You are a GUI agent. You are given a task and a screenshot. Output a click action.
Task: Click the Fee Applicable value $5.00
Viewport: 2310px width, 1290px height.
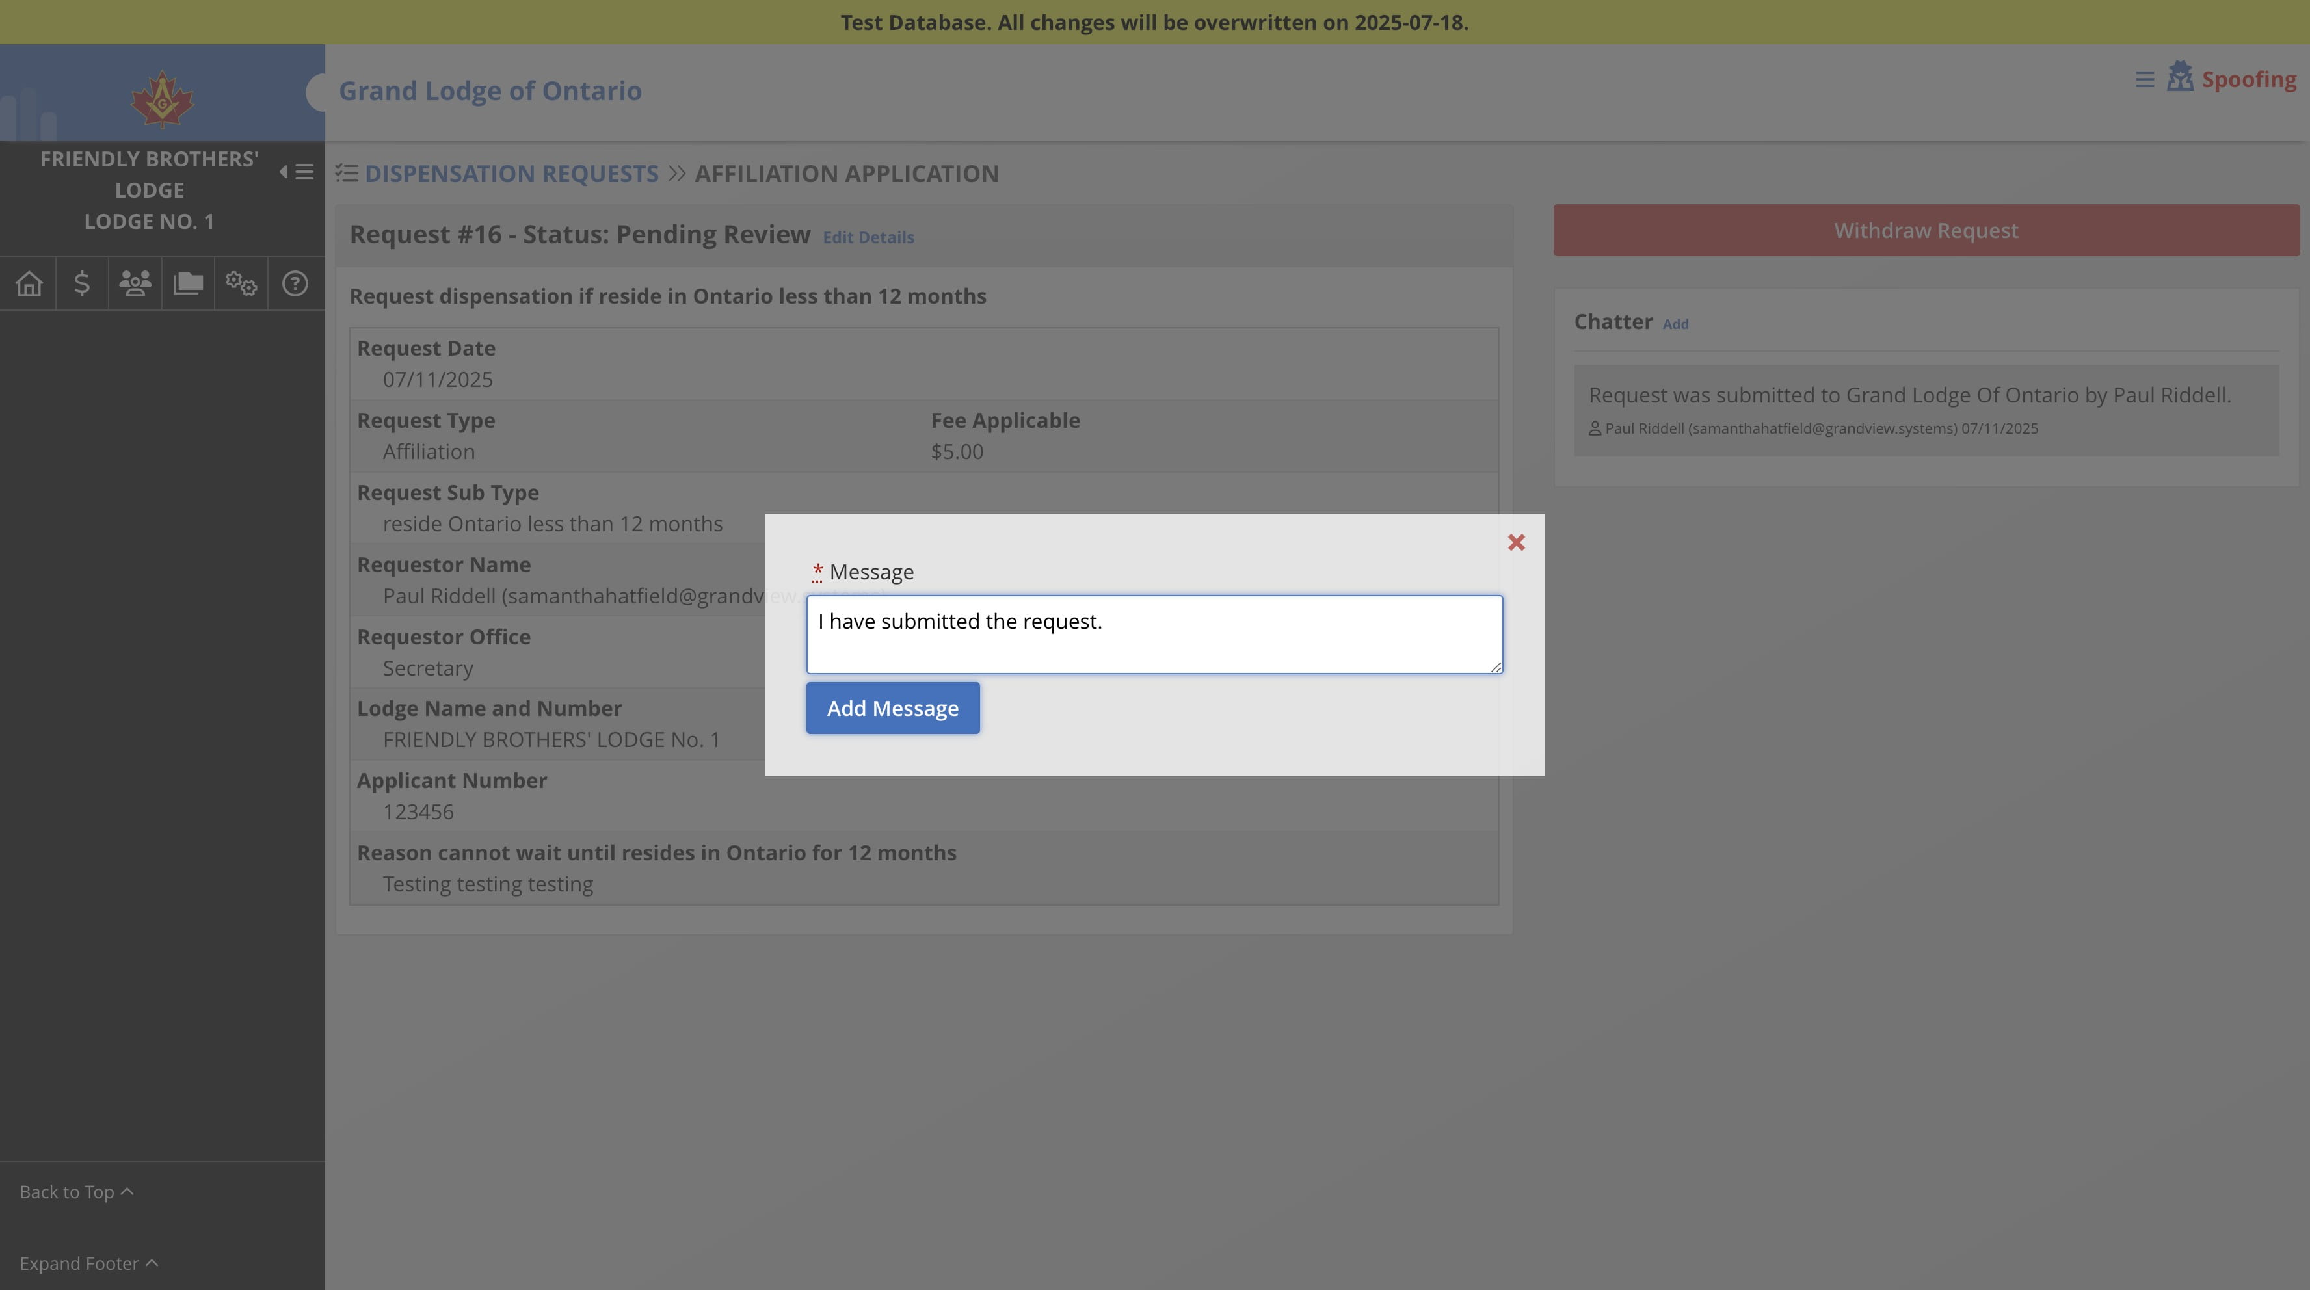pos(957,452)
